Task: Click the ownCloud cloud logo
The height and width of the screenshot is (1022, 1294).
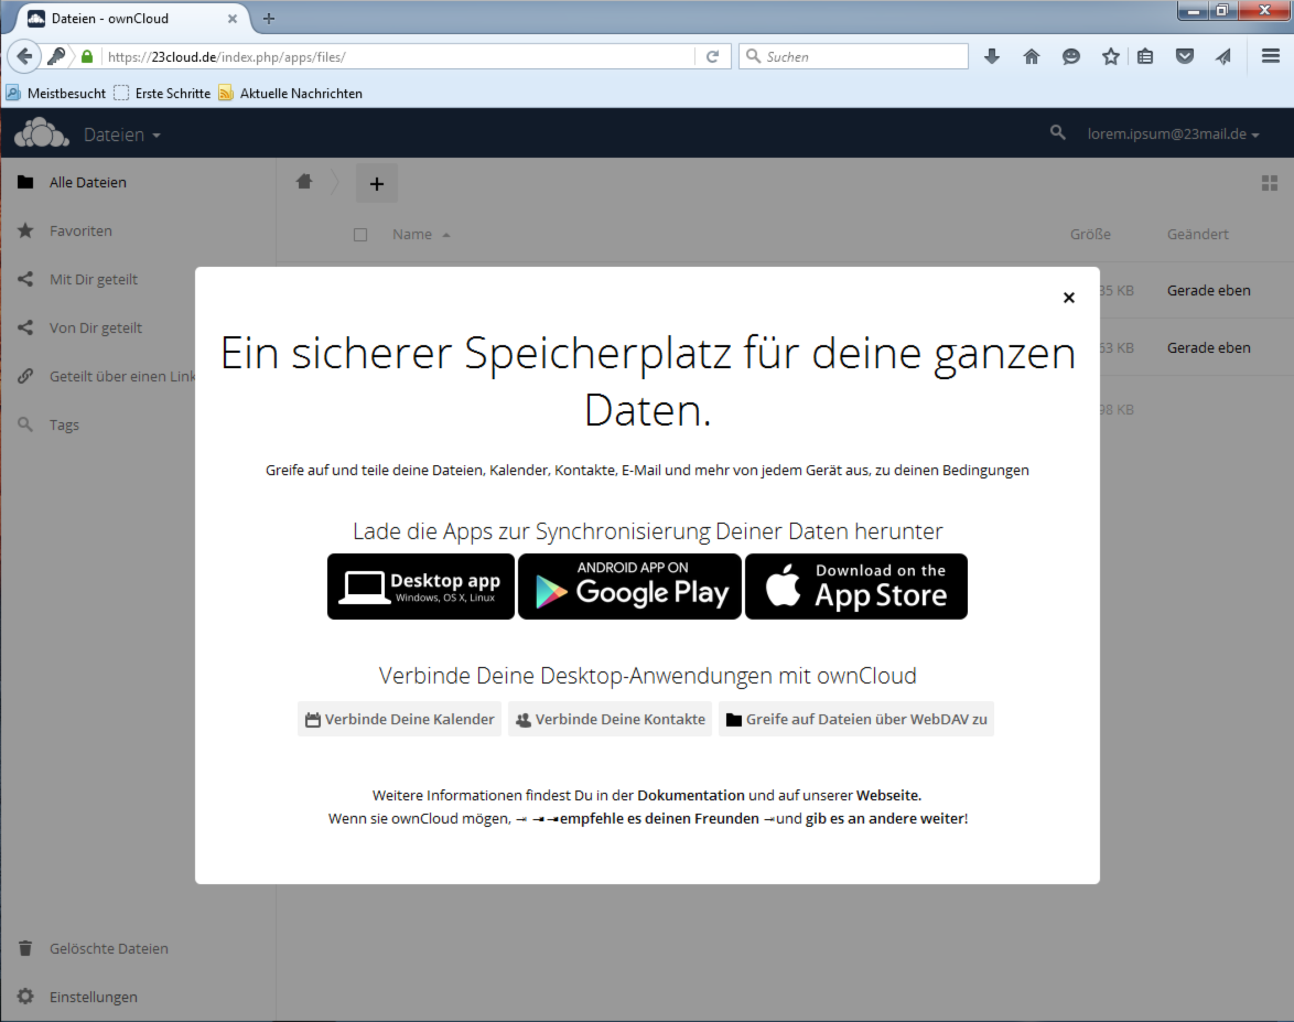Action: point(41,133)
